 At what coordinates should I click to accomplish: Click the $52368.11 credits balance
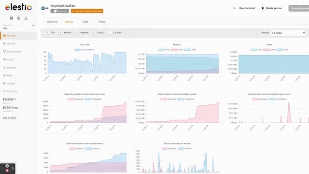click(9, 100)
